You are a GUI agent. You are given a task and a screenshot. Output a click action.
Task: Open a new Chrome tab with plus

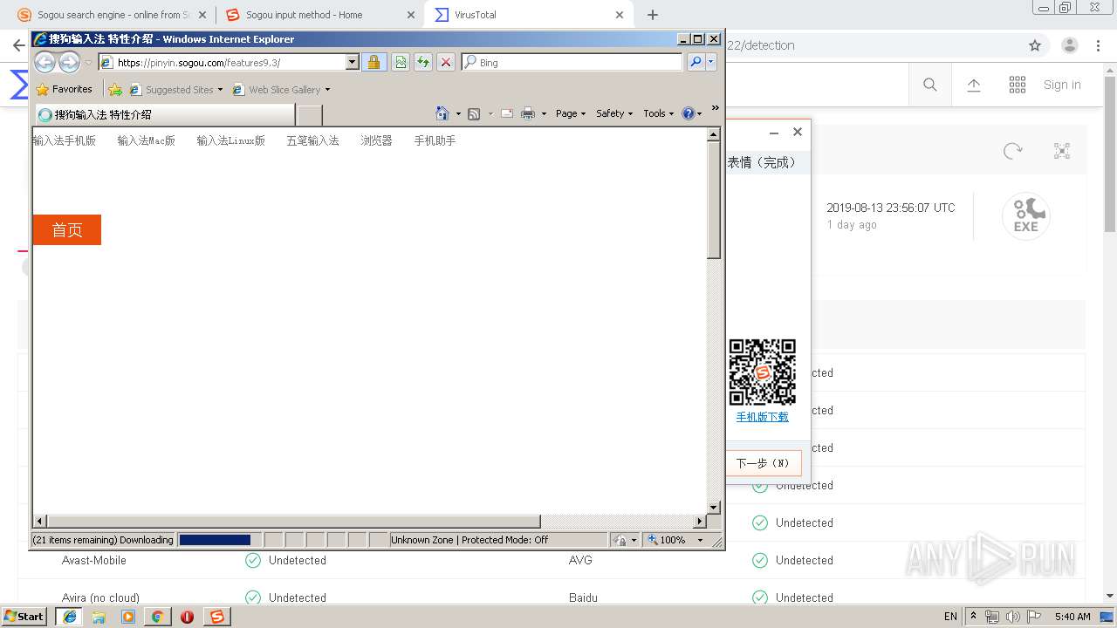coord(653,15)
